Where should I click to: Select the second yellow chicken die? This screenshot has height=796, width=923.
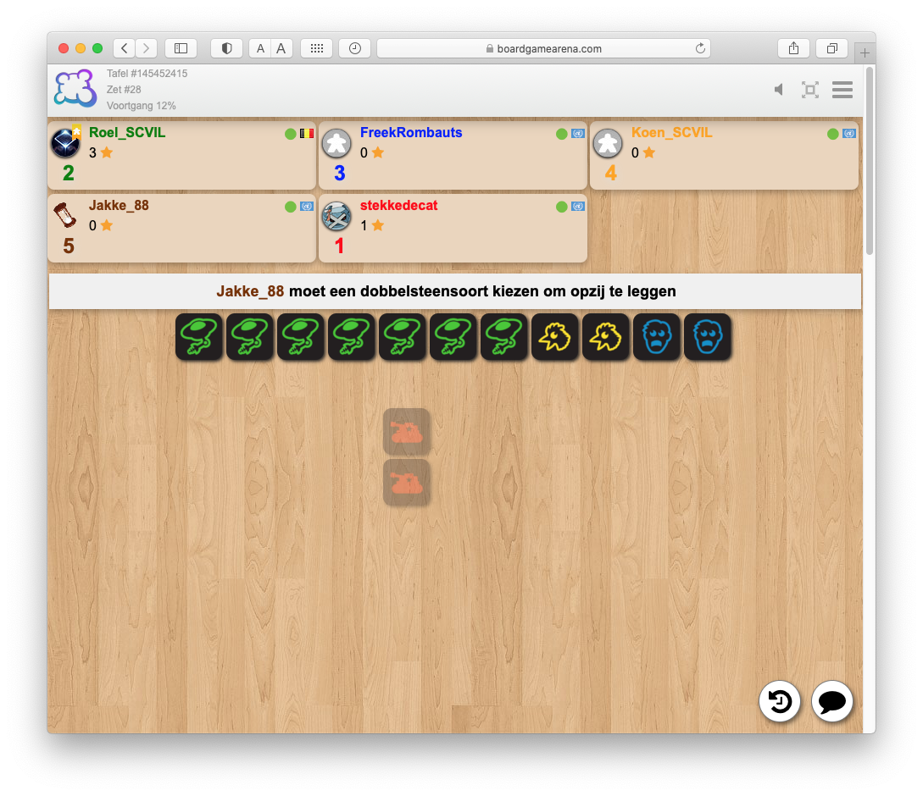tap(606, 336)
